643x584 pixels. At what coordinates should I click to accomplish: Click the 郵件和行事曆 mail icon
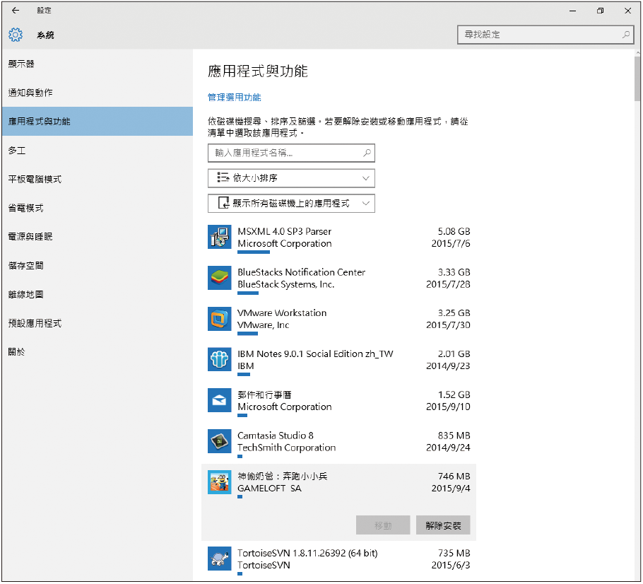219,400
